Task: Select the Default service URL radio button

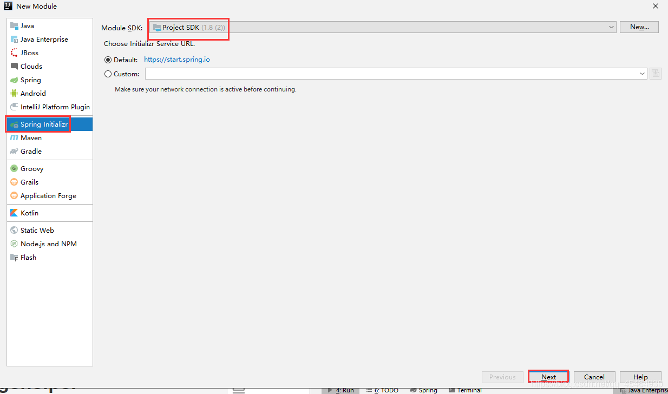Action: [108, 60]
